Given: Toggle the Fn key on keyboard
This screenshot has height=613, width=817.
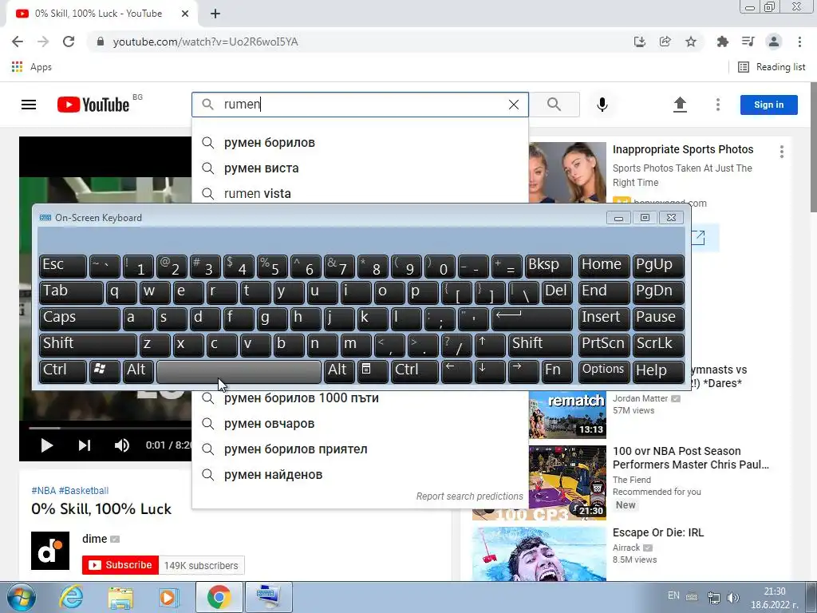Looking at the screenshot, I should 556,370.
